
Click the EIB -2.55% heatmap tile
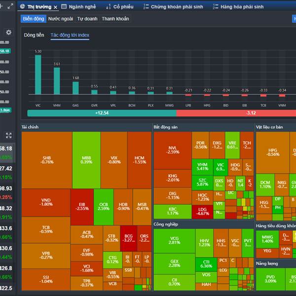tap(82, 207)
